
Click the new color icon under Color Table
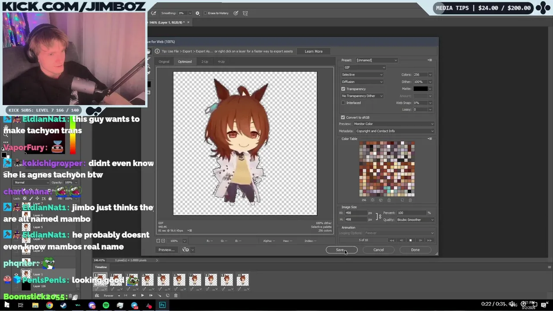(x=402, y=200)
